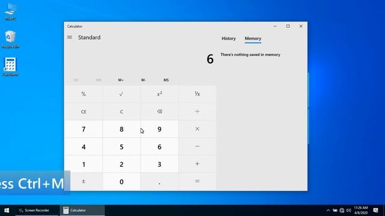This screenshot has width=385, height=216.
Task: Click the number 5 key
Action: point(122,146)
